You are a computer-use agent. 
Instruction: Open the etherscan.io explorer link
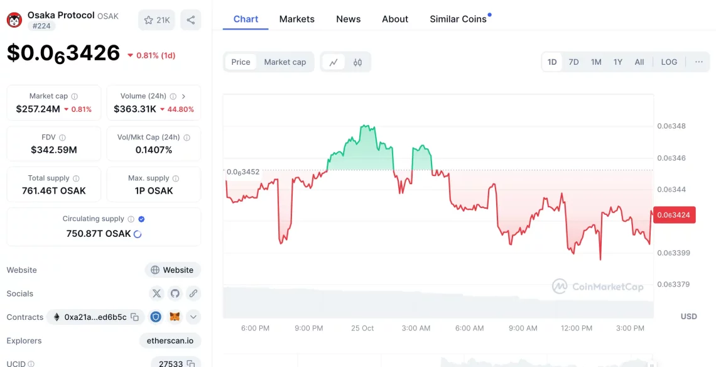pyautogui.click(x=170, y=341)
